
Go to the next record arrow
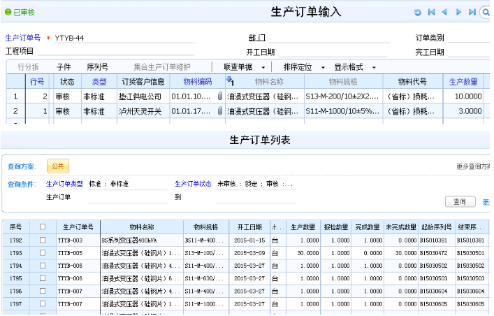(x=458, y=12)
